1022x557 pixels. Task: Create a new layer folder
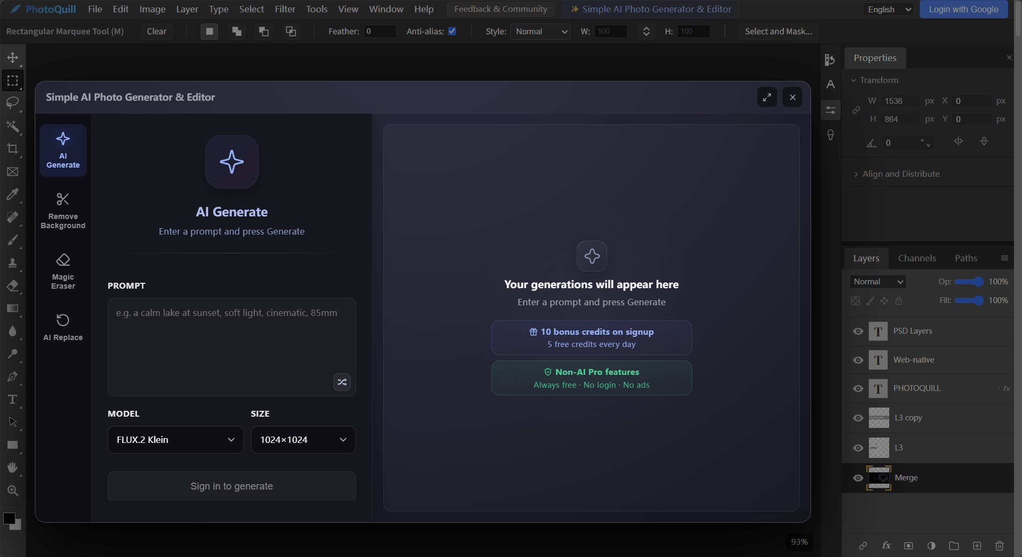[954, 546]
